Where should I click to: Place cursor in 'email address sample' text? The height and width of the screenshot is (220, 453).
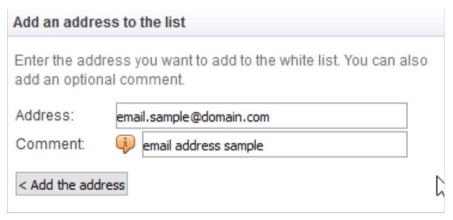point(203,146)
